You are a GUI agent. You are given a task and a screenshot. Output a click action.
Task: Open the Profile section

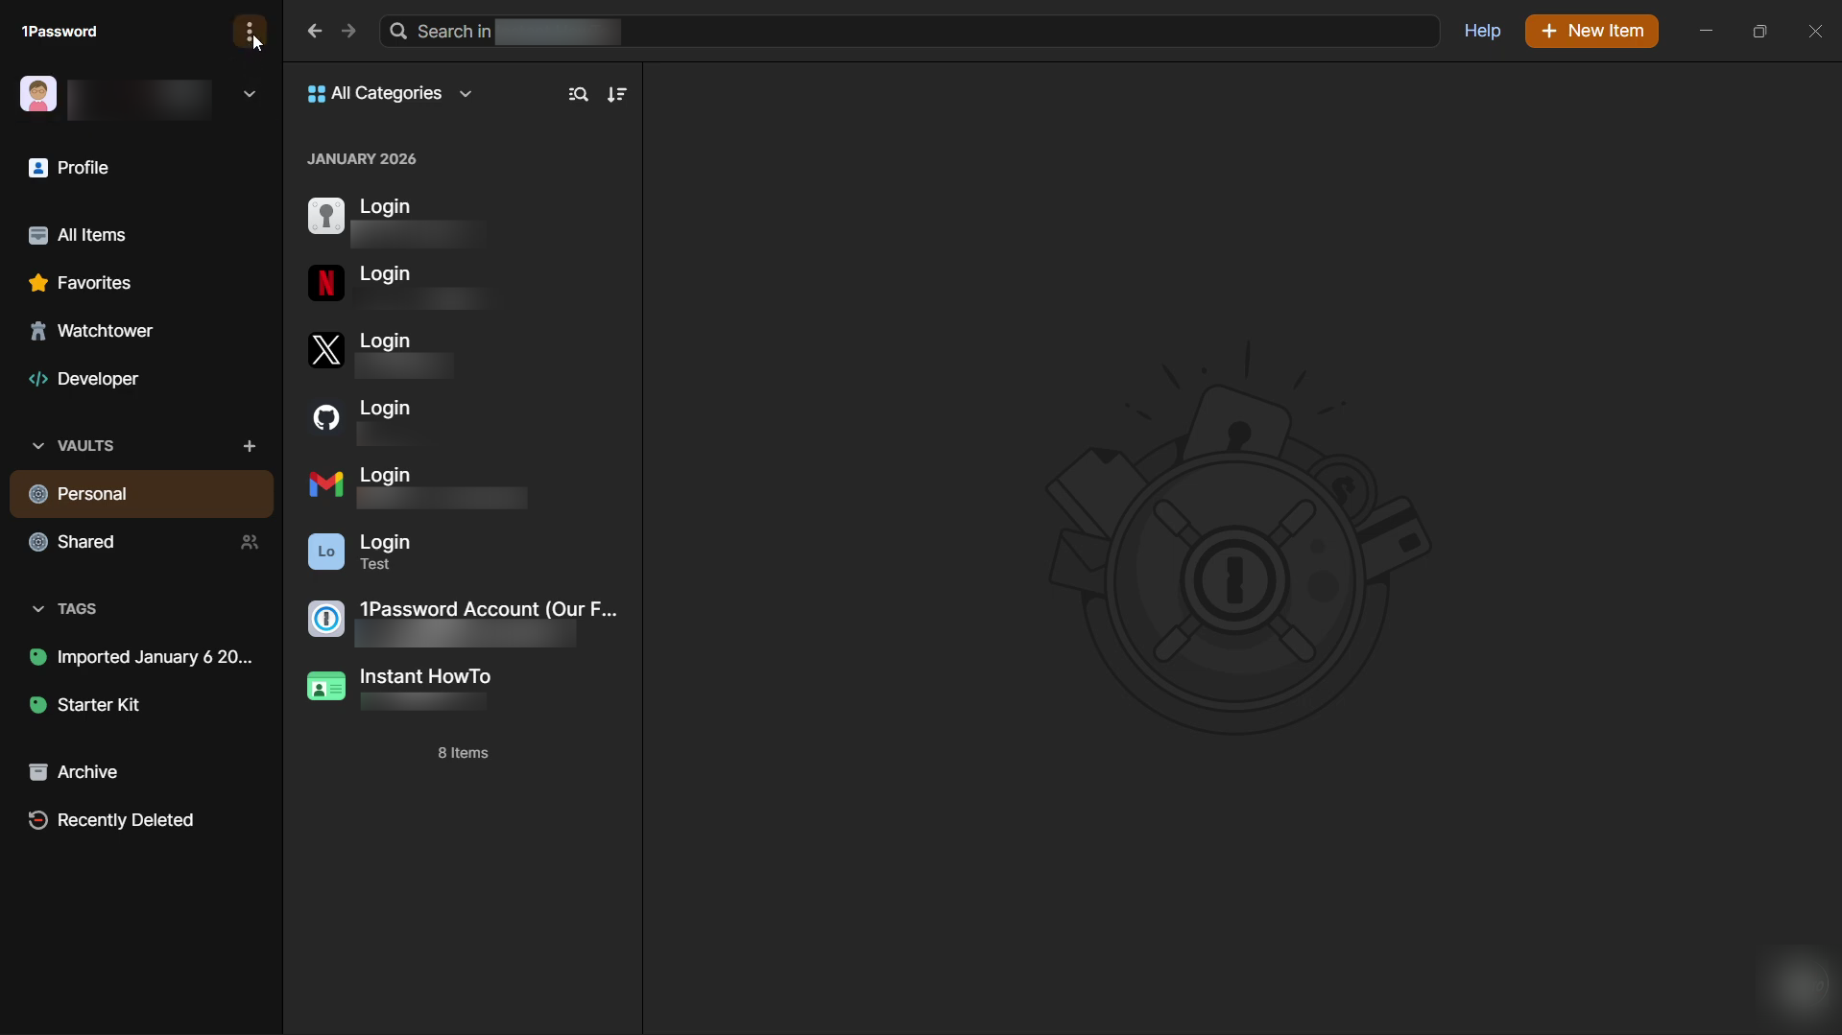[142, 168]
